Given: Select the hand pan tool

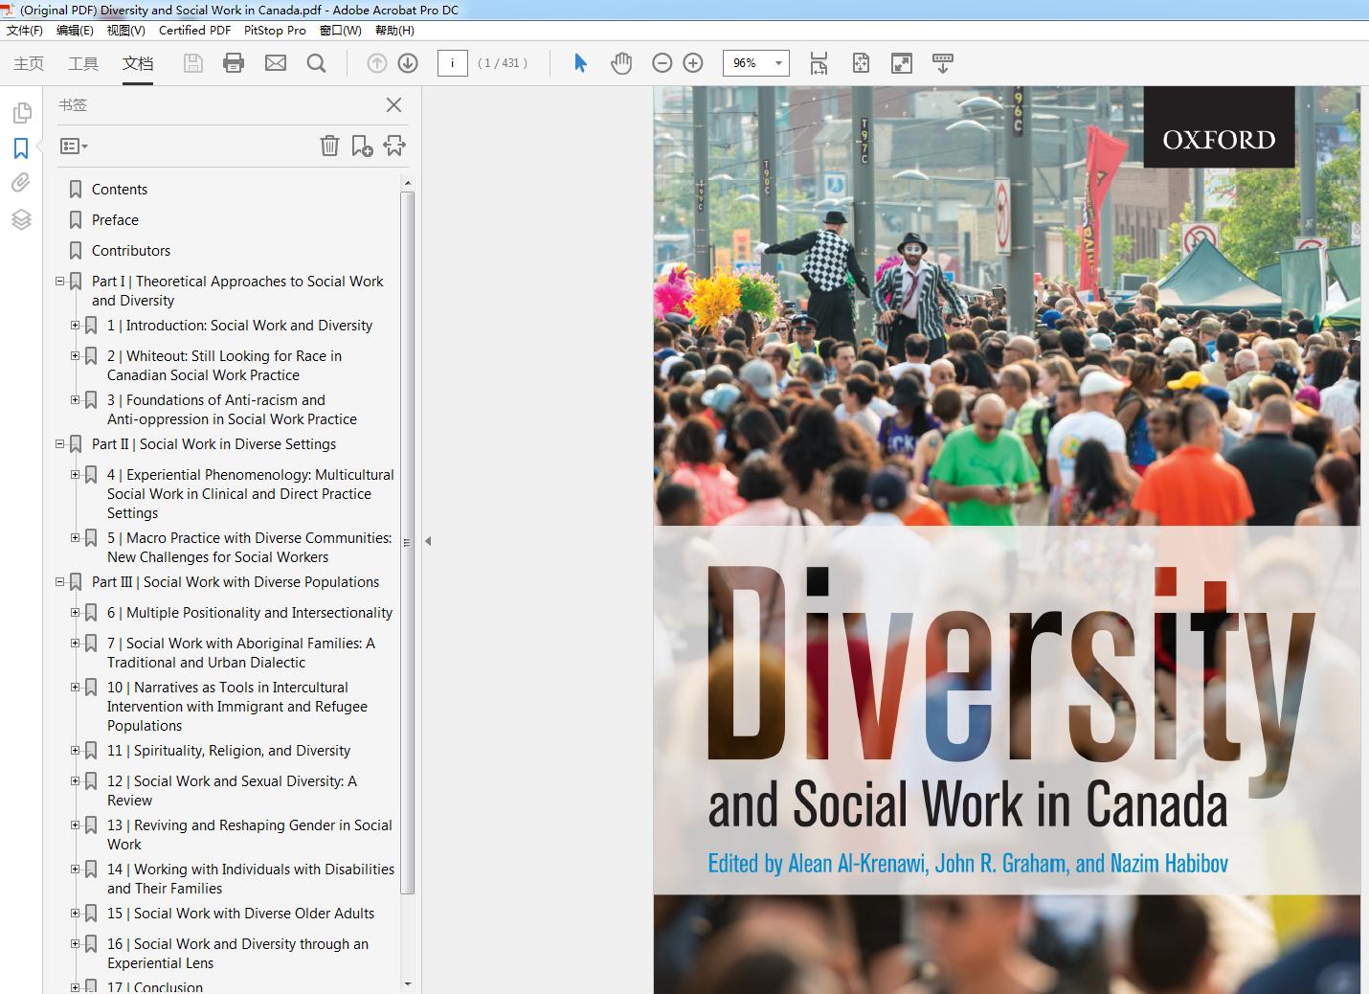Looking at the screenshot, I should (x=621, y=63).
